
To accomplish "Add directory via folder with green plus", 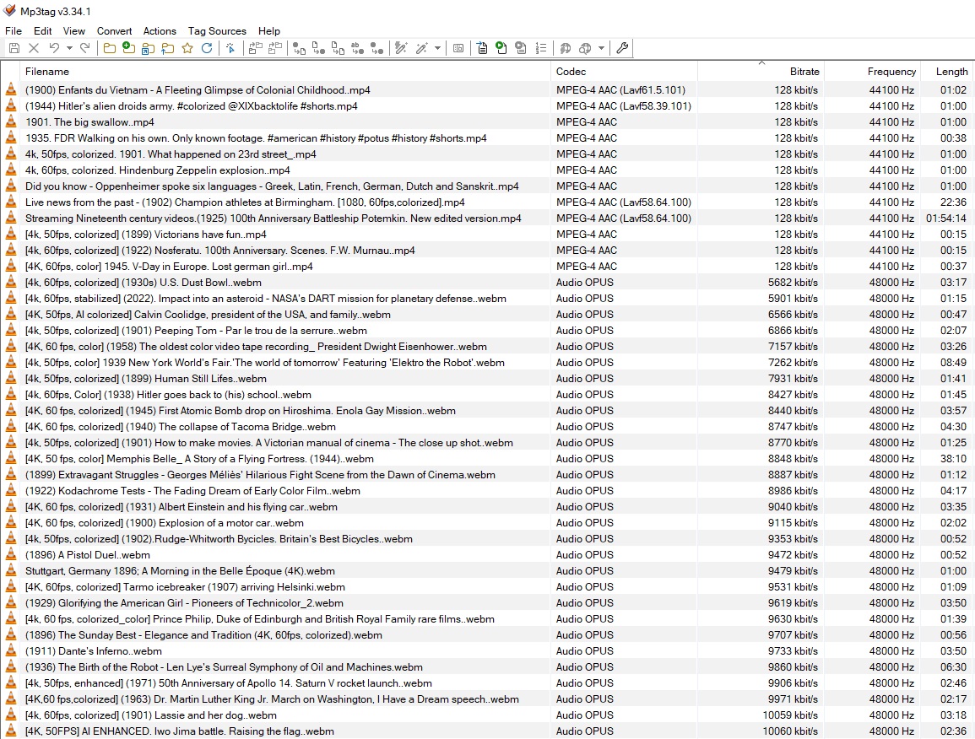I will click(128, 48).
